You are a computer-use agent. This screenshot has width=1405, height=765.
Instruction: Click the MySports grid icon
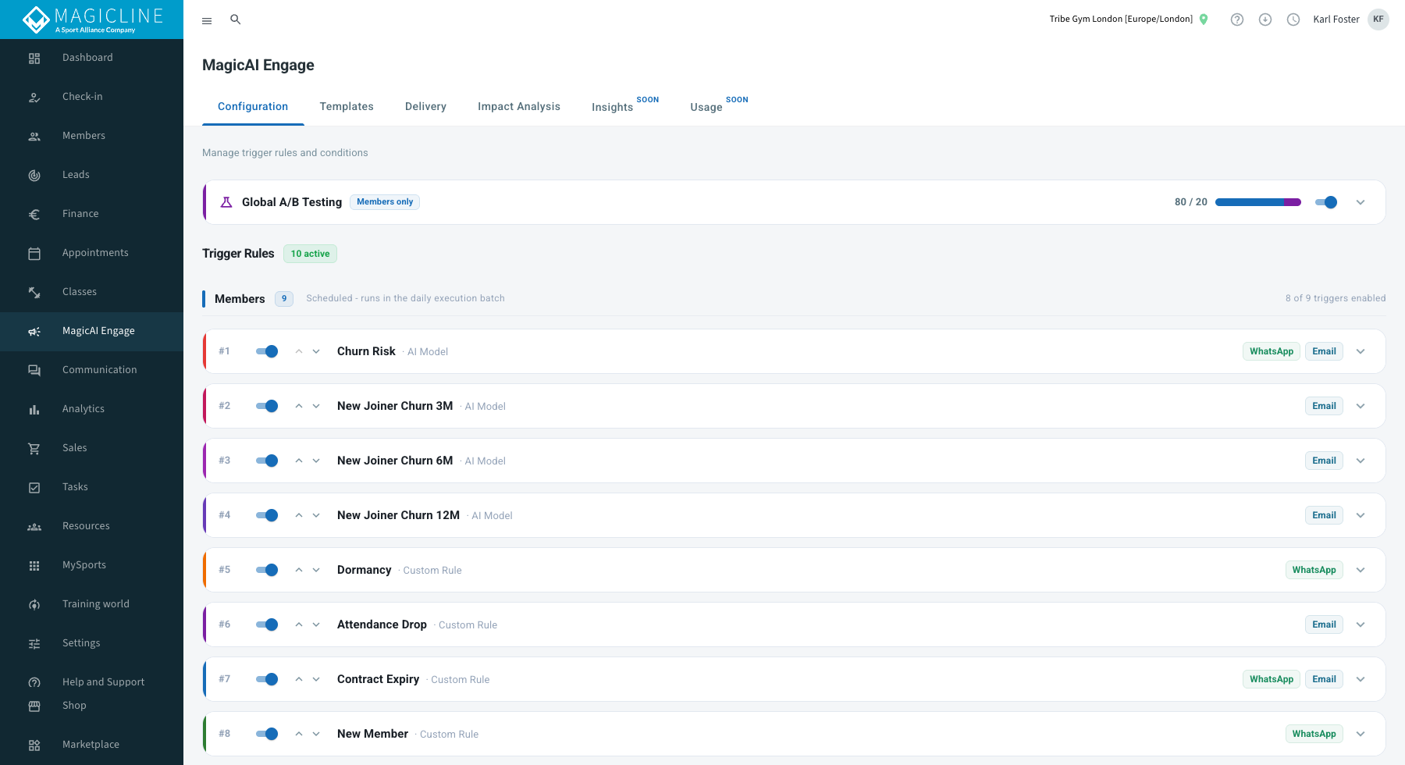[34, 565]
